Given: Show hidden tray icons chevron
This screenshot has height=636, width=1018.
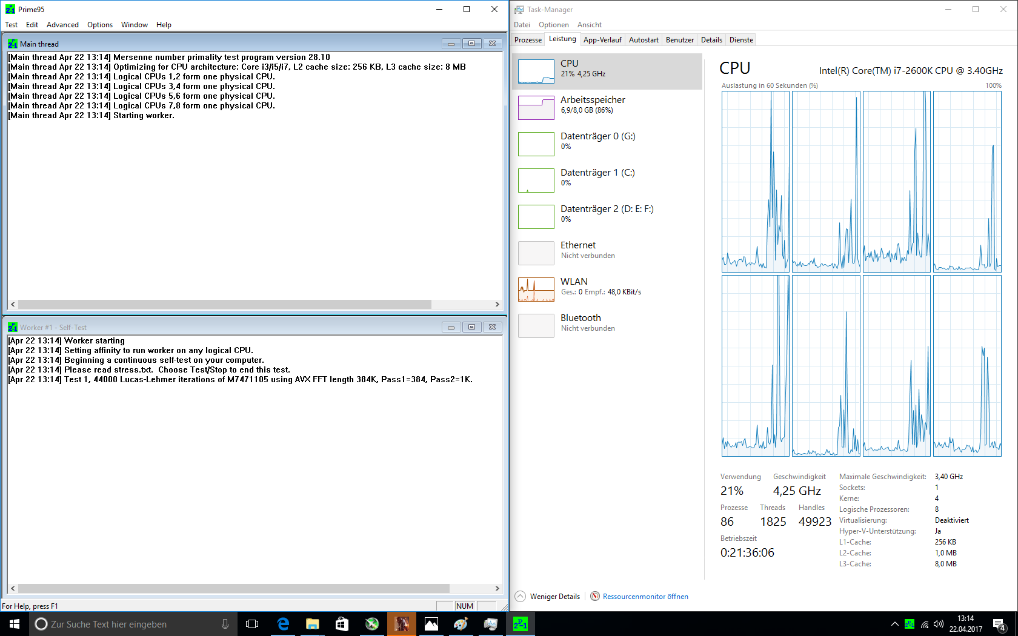Looking at the screenshot, I should point(894,624).
